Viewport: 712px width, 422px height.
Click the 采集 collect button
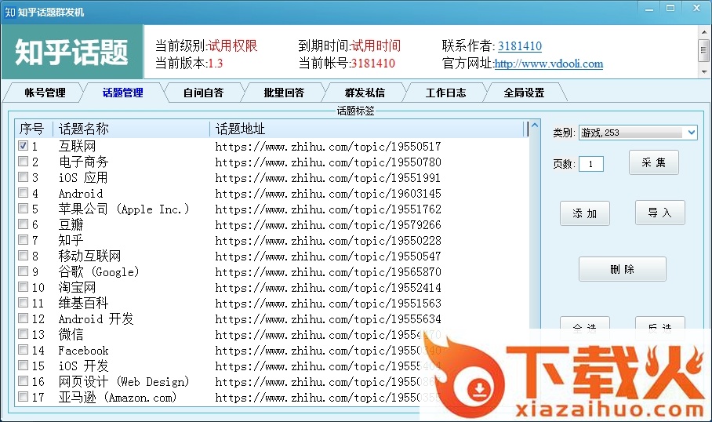(653, 162)
